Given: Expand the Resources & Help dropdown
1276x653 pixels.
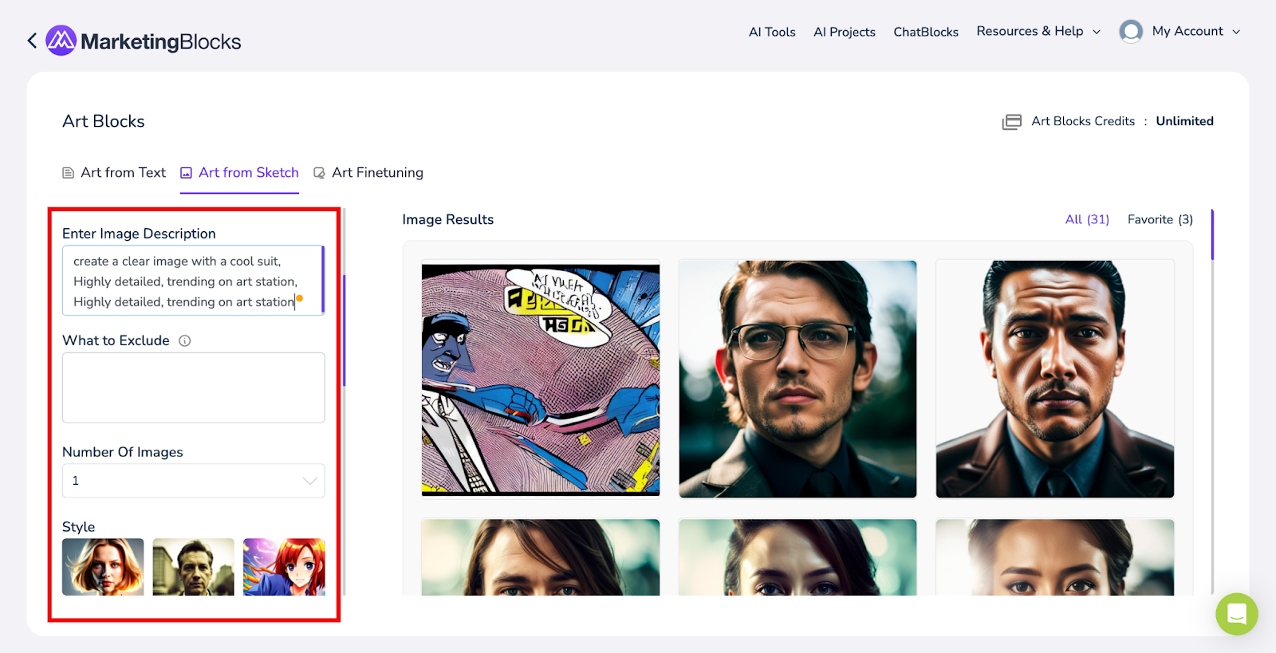Looking at the screenshot, I should 1038,31.
